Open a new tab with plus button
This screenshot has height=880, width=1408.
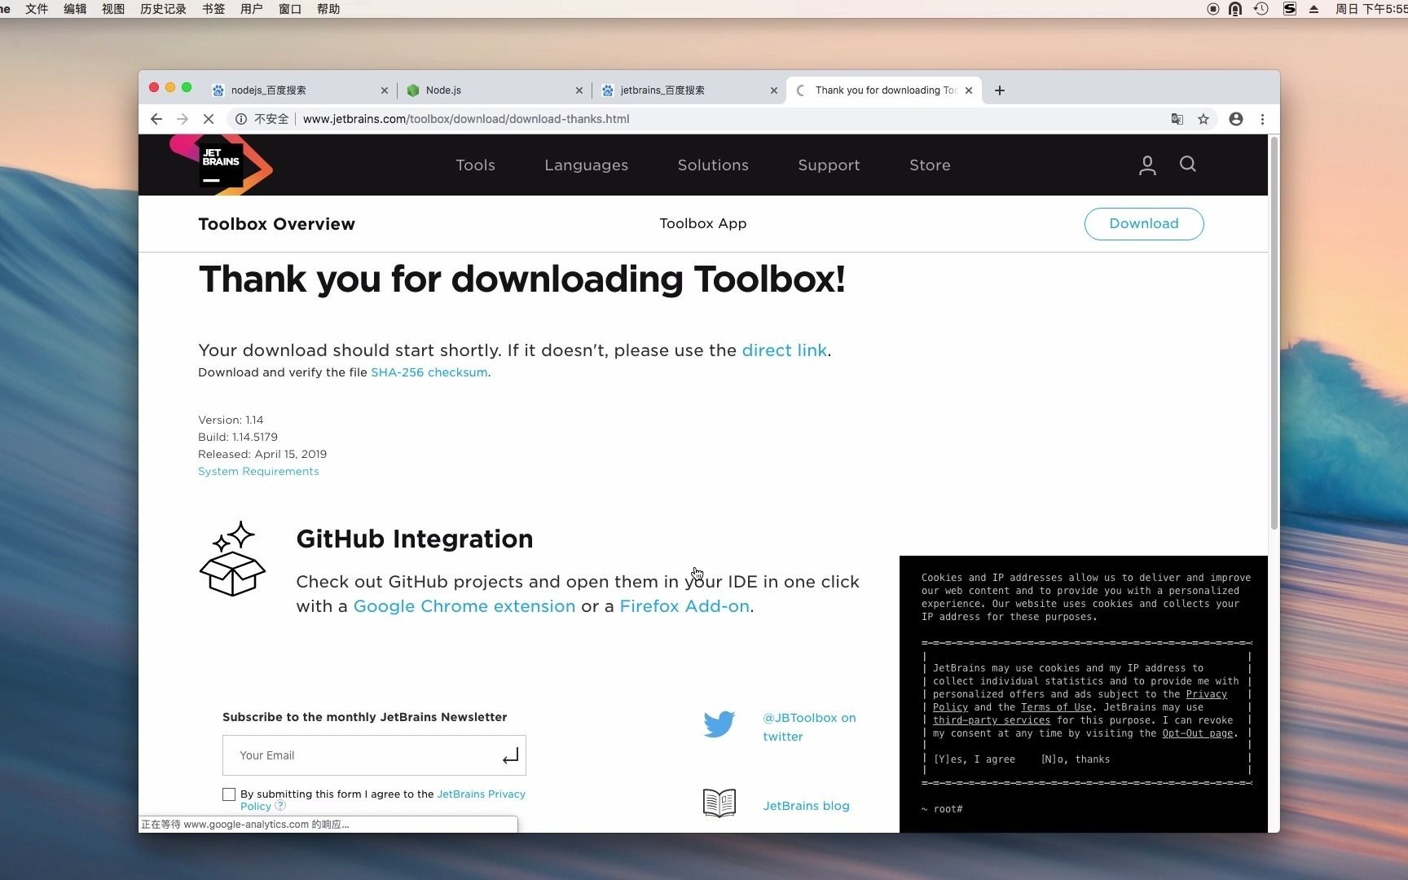click(x=1000, y=90)
